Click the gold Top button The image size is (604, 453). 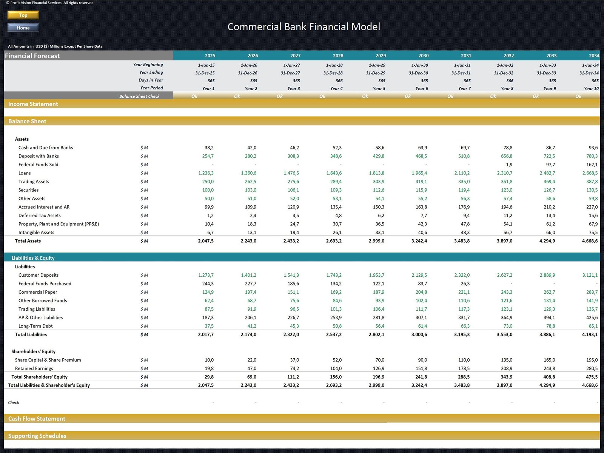click(x=23, y=15)
